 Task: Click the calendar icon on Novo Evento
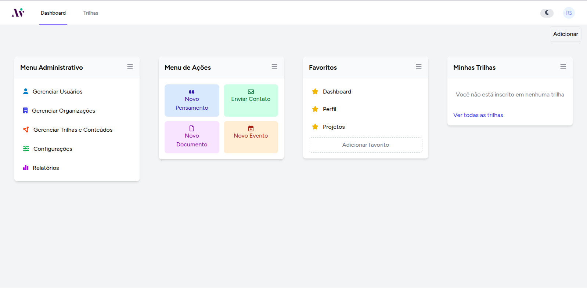click(x=251, y=128)
